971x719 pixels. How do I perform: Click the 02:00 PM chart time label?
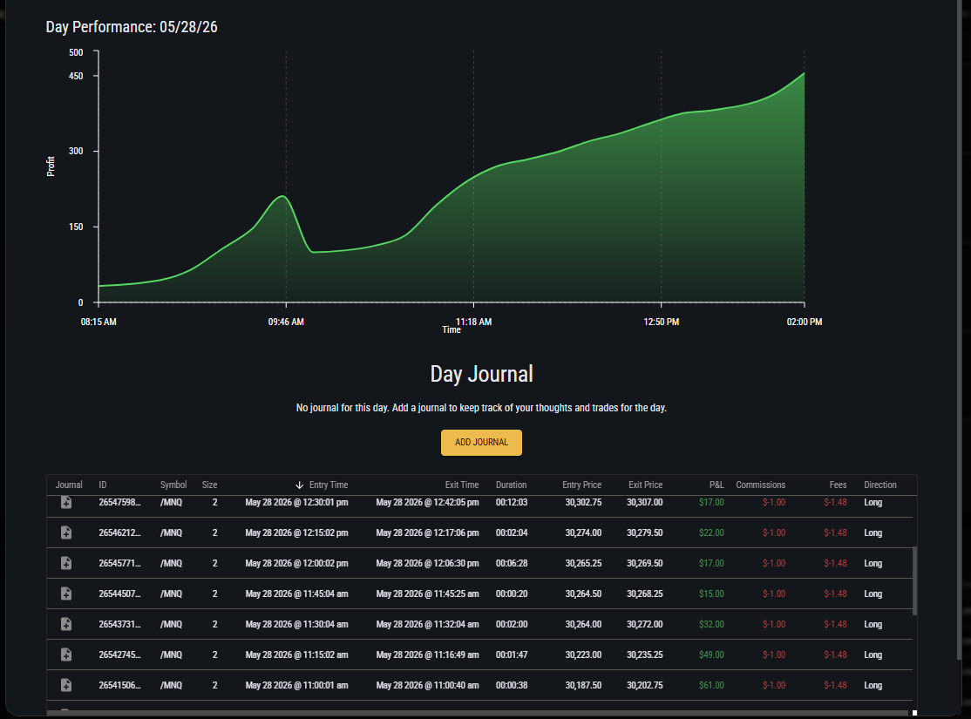(x=805, y=322)
